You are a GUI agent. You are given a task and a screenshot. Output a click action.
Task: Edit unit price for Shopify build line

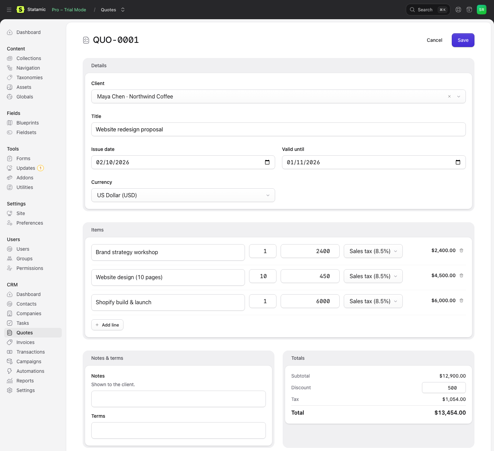click(310, 301)
